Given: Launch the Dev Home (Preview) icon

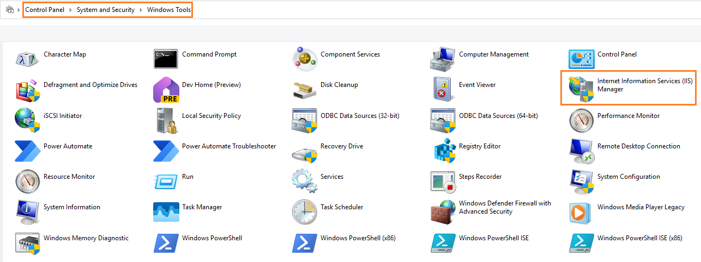Looking at the screenshot, I should pos(166,89).
